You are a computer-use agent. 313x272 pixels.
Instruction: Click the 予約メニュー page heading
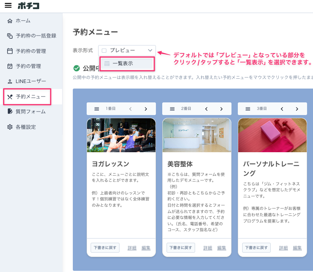pos(95,32)
